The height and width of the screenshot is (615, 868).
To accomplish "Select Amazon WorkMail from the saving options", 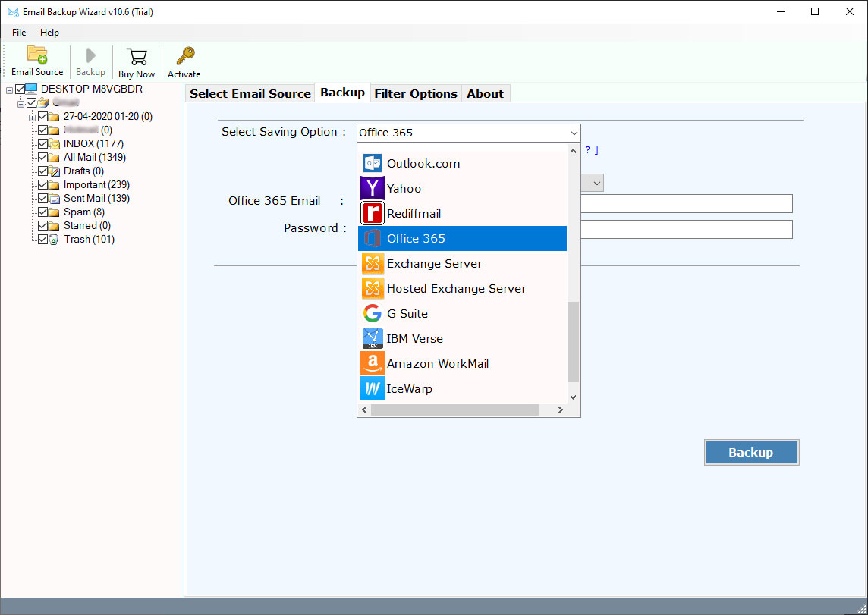I will click(462, 363).
